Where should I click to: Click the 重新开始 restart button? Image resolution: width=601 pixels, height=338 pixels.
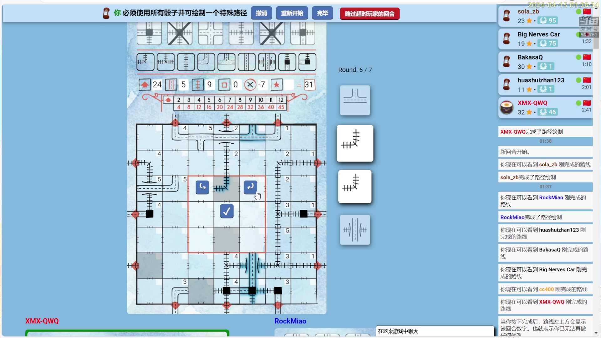pyautogui.click(x=292, y=13)
